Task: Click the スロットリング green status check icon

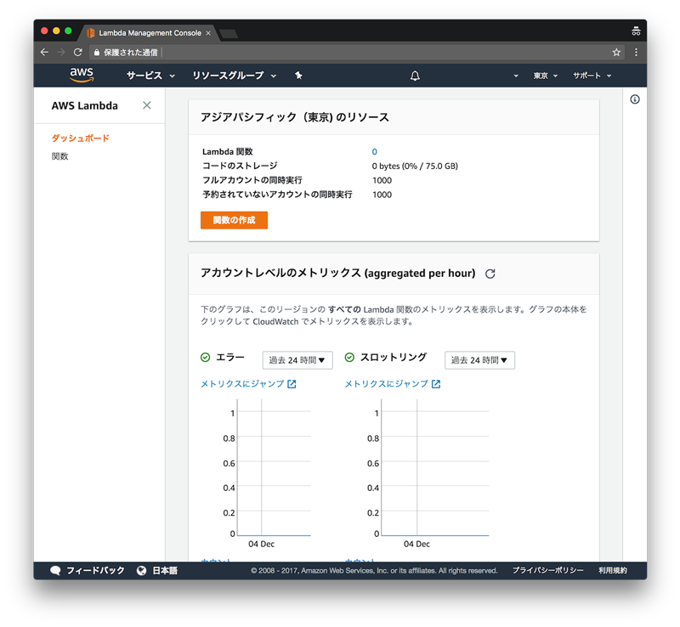Action: [349, 358]
